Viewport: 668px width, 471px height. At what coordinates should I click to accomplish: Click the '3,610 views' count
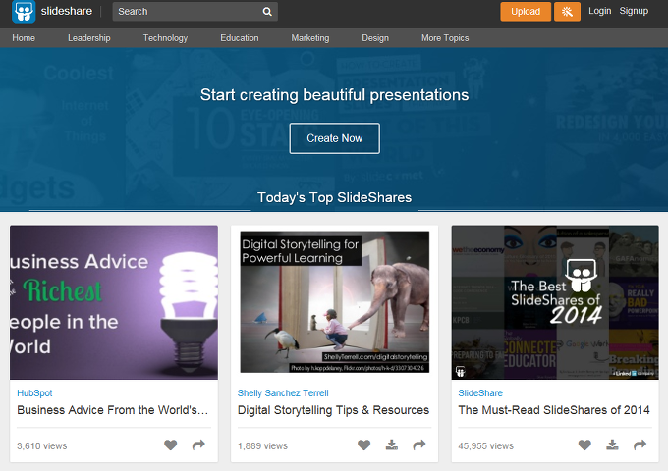41,445
